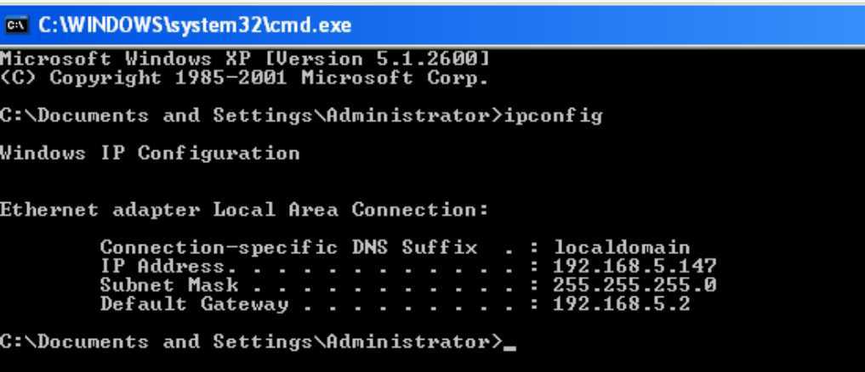
Task: Click the Windows IP Configuration heading
Action: [x=150, y=153]
